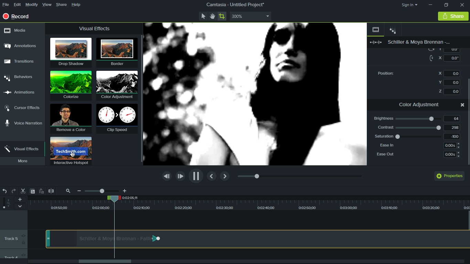Hide Track 5 with eye icon
470x264 pixels.
(x=24, y=236)
